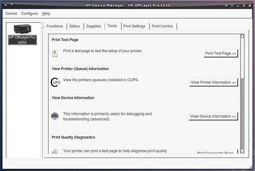The image size is (255, 171).
Task: Click the text about debugging and troubleshooting
Action: pyautogui.click(x=107, y=116)
